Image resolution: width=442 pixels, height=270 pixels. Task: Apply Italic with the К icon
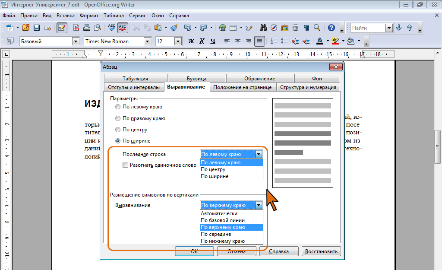pos(202,41)
